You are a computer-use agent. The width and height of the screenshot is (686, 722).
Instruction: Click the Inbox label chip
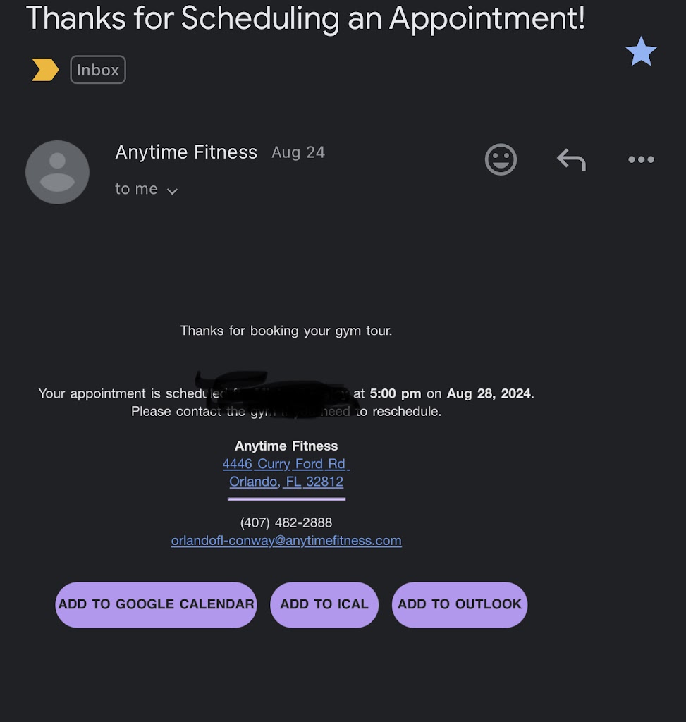pyautogui.click(x=98, y=70)
